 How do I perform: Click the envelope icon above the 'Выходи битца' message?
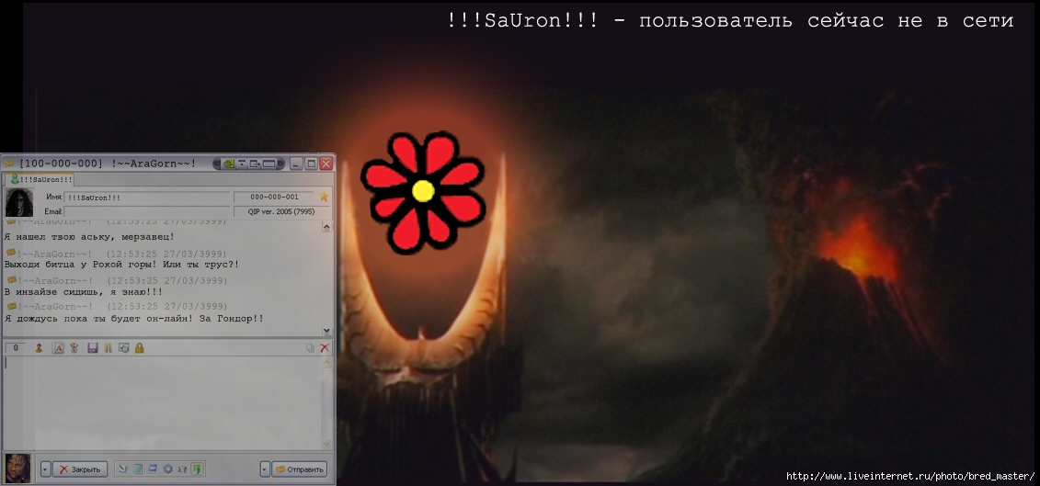(11, 253)
